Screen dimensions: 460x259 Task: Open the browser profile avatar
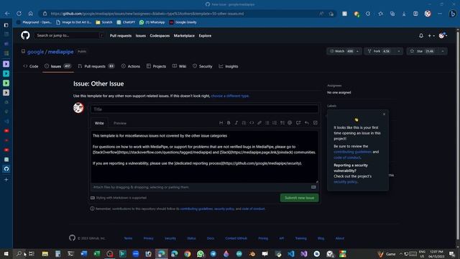tap(428, 14)
